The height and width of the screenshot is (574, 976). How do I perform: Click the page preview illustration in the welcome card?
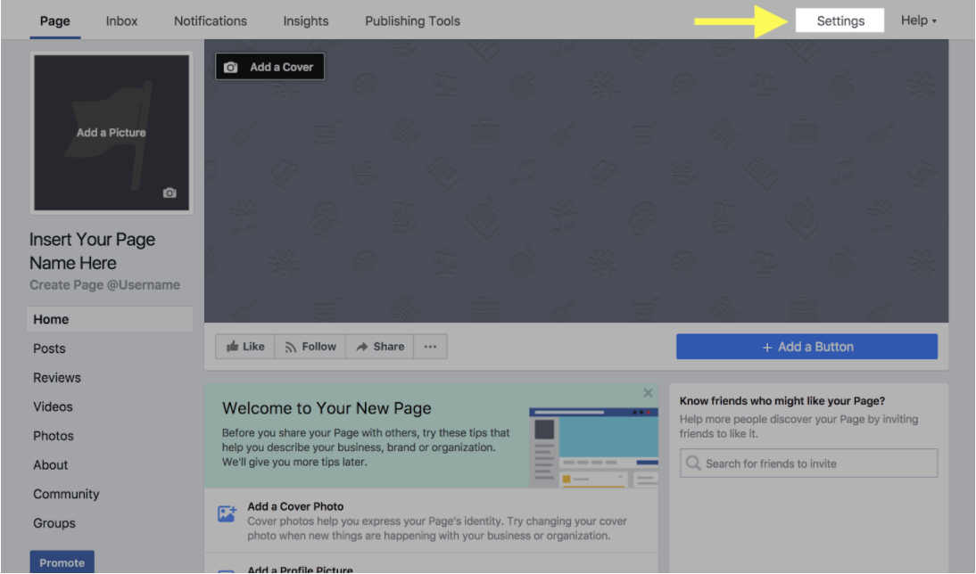pos(593,447)
